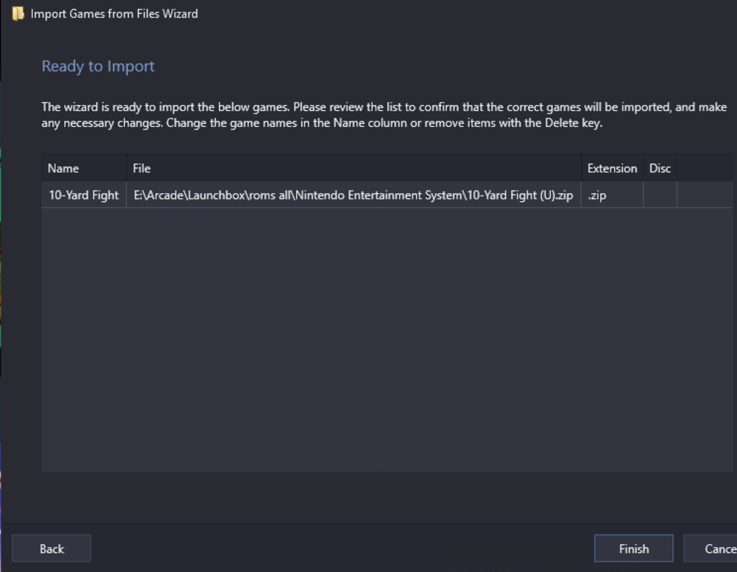This screenshot has width=737, height=572.
Task: Cancel the import wizard
Action: 710,548
